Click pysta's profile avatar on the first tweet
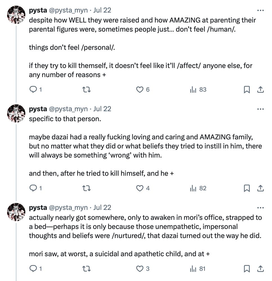The image size is (272, 281). 16,11
